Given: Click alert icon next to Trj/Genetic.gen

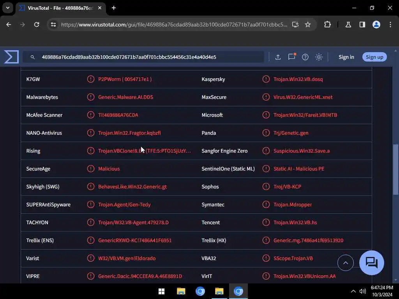Looking at the screenshot, I should point(266,133).
